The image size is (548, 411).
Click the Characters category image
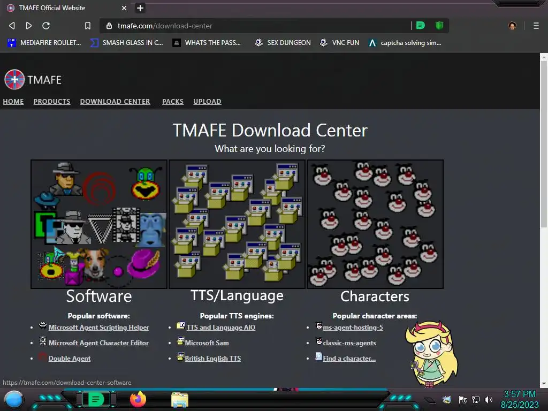375,224
